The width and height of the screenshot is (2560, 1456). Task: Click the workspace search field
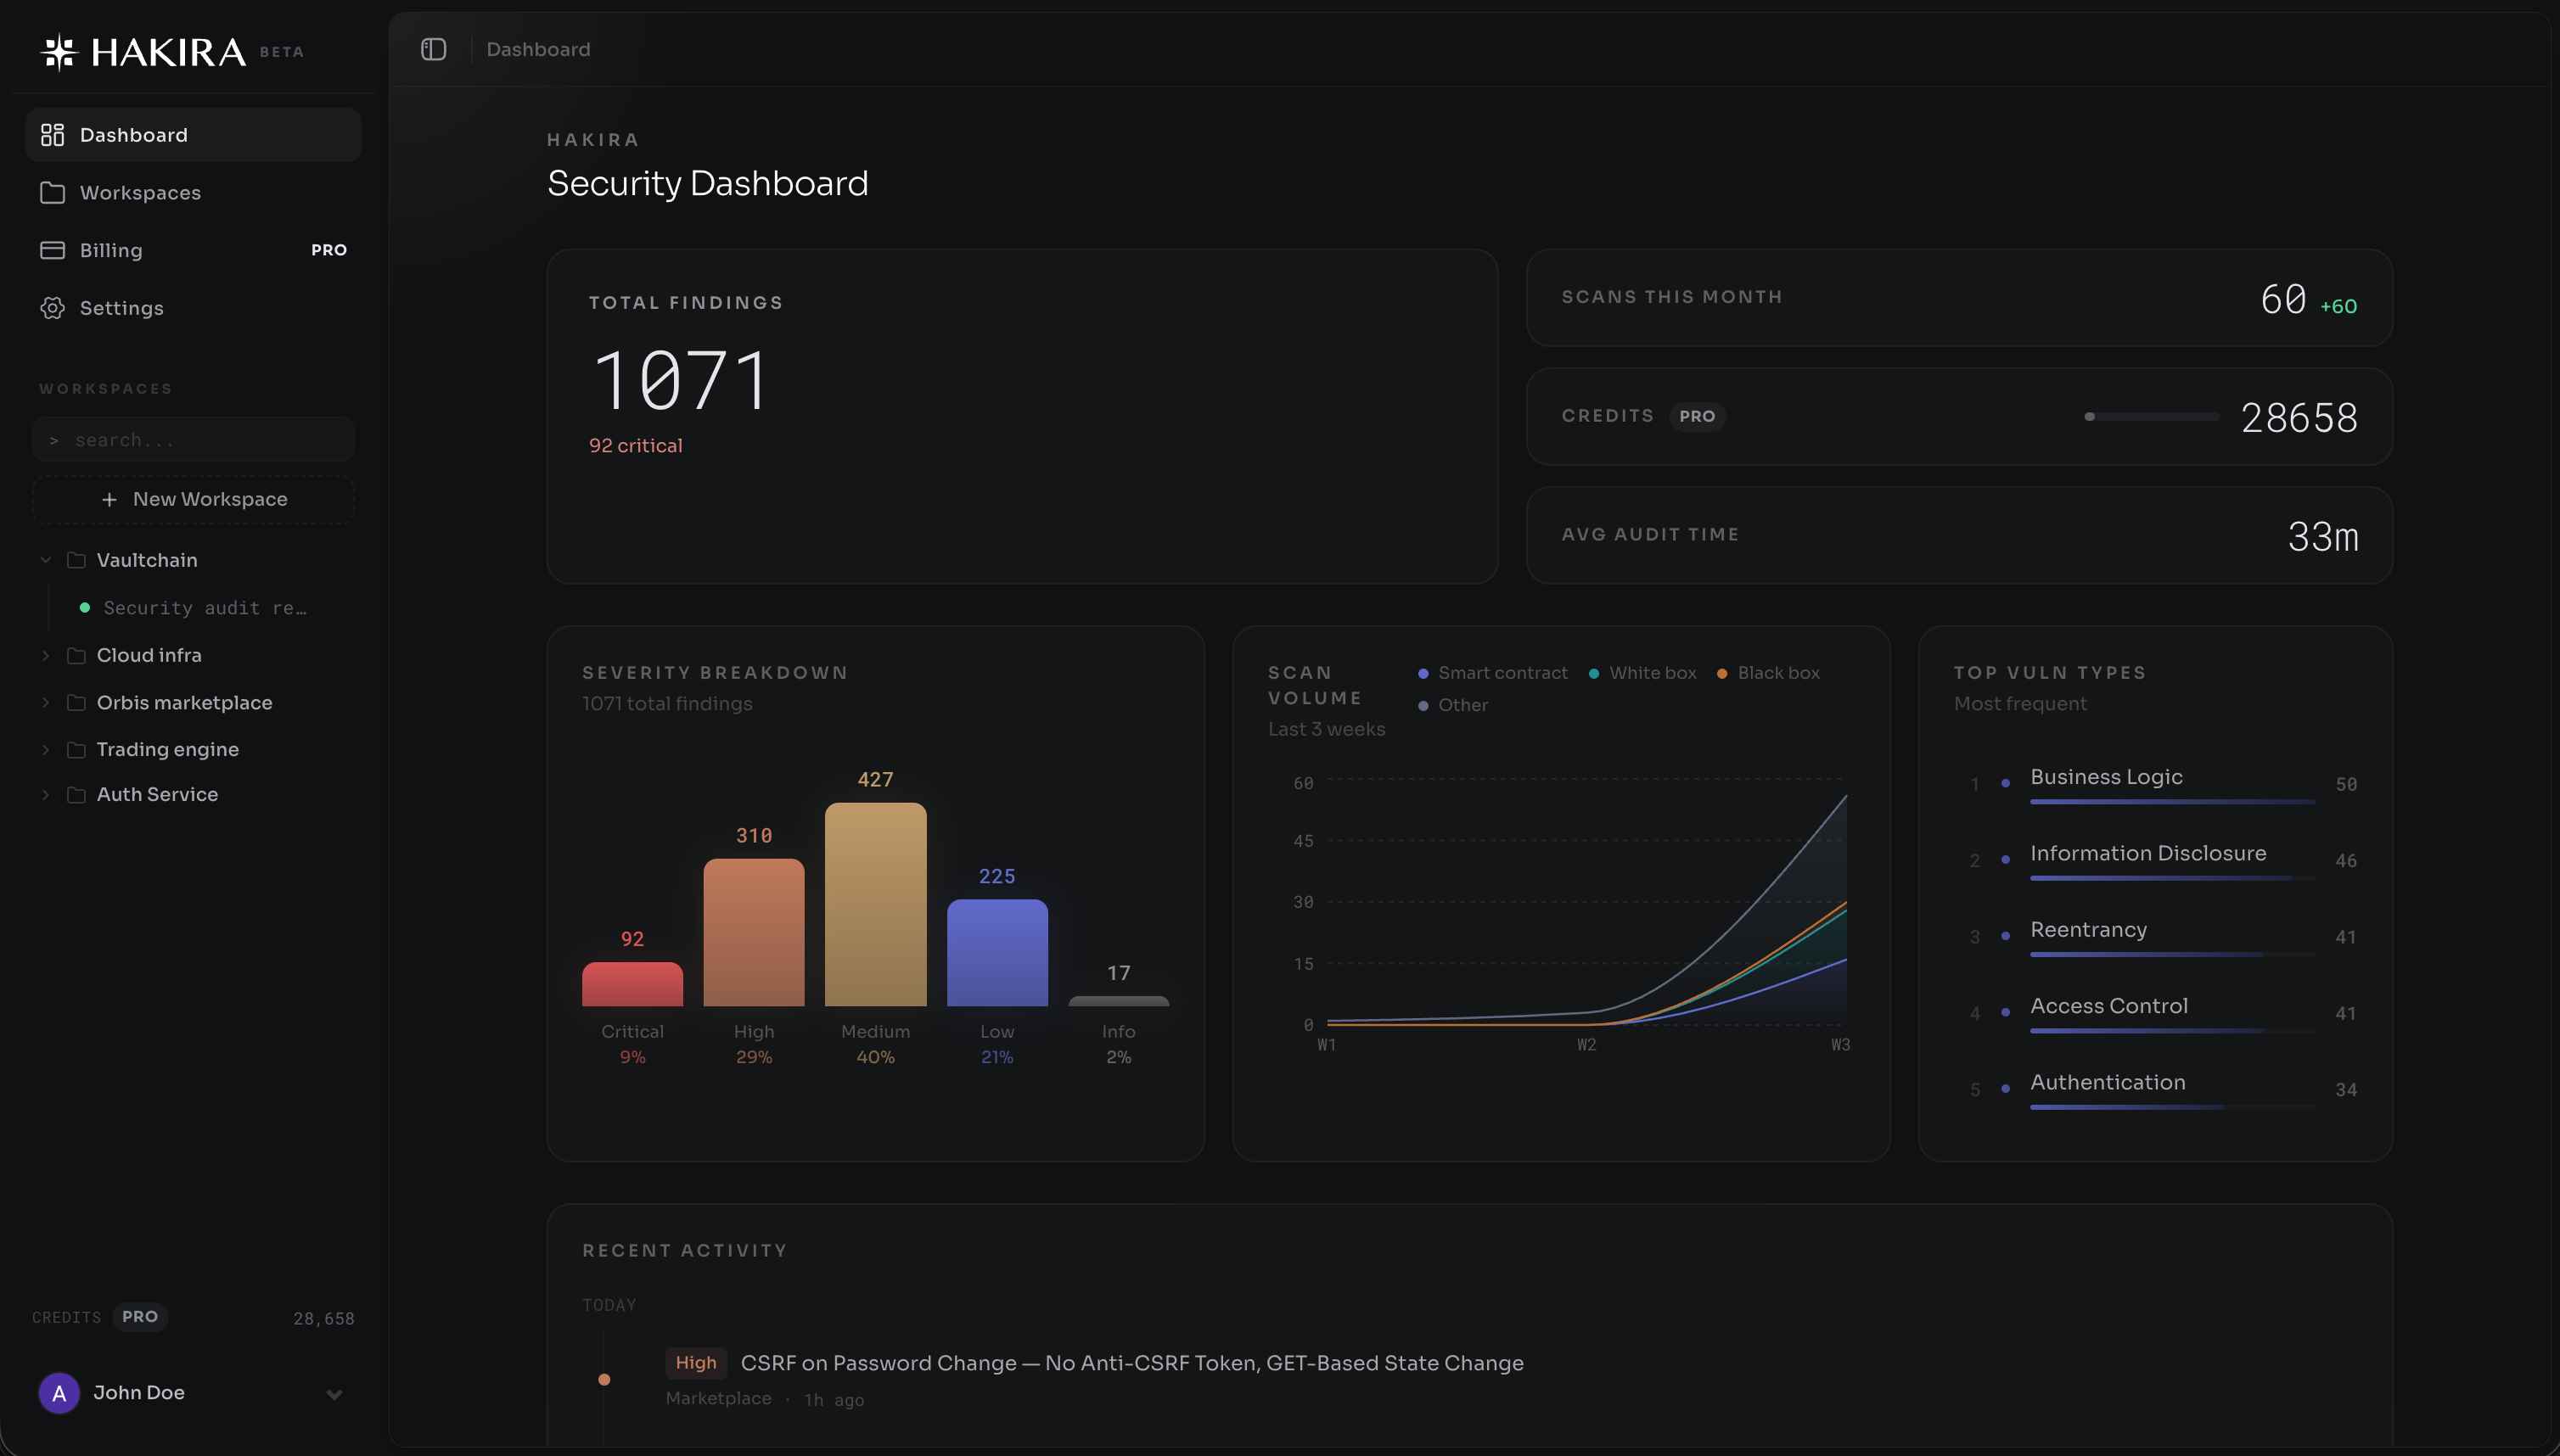pyautogui.click(x=192, y=439)
